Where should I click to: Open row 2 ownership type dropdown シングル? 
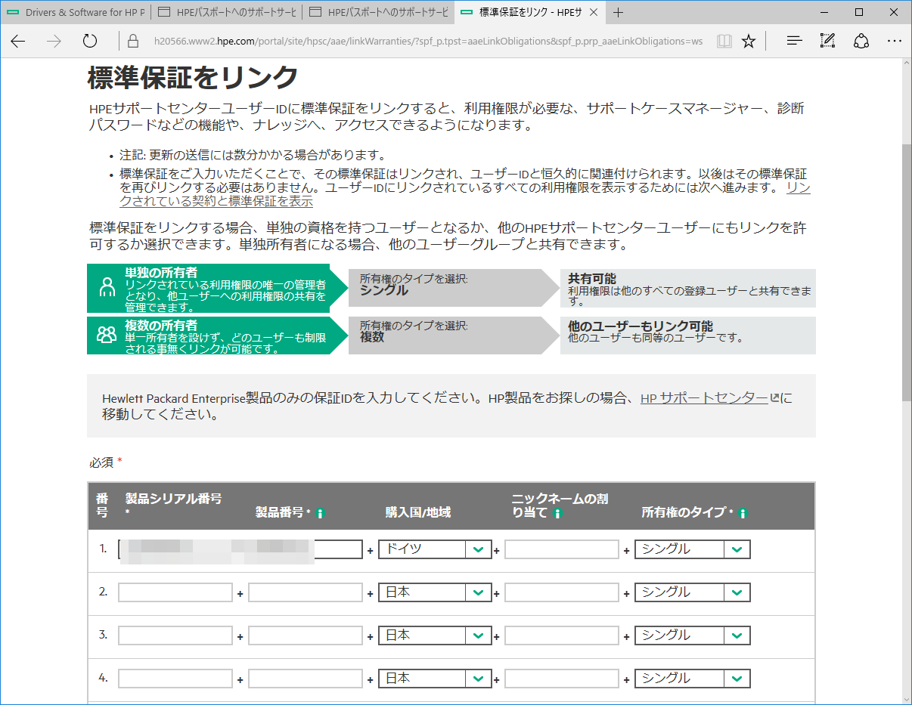[x=693, y=592]
